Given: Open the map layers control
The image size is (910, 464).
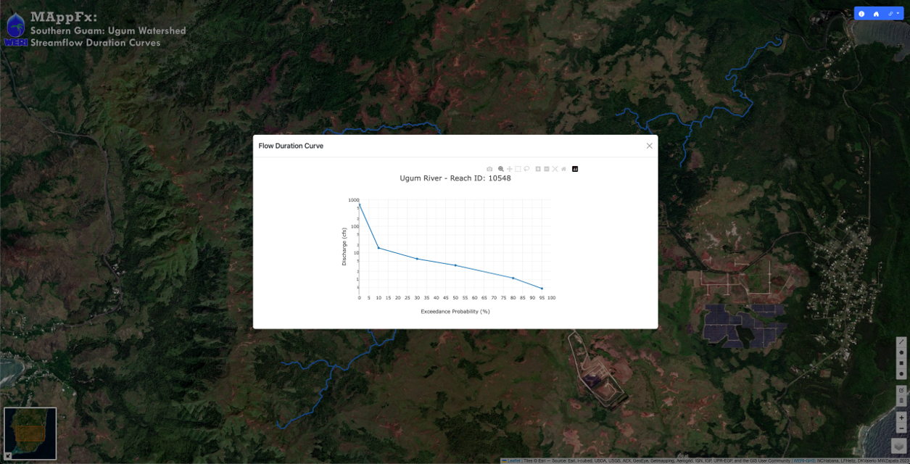Looking at the screenshot, I should [900, 446].
